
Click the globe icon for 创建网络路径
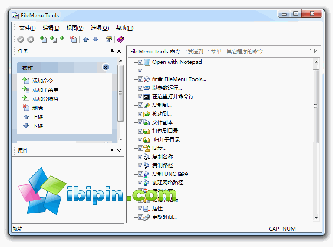(147, 183)
